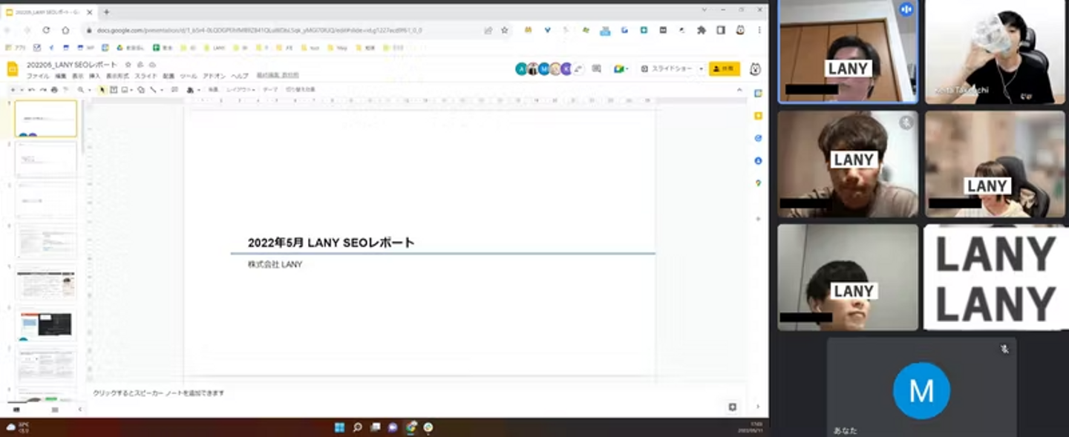Image resolution: width=1069 pixels, height=437 pixels.
Task: Bookmark this page with star icon
Action: [505, 30]
